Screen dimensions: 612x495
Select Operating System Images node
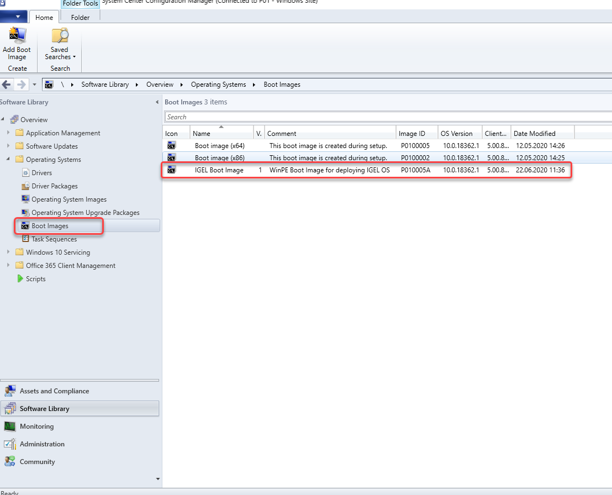click(68, 199)
